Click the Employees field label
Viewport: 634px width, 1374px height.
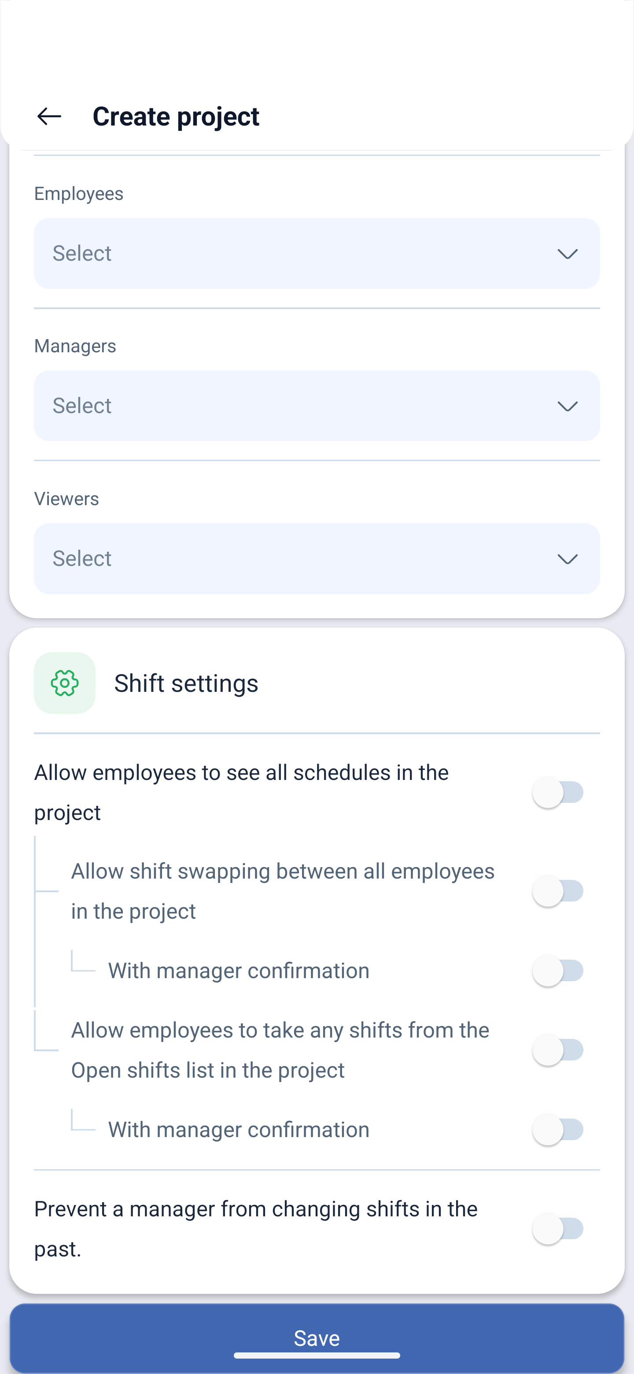point(78,193)
